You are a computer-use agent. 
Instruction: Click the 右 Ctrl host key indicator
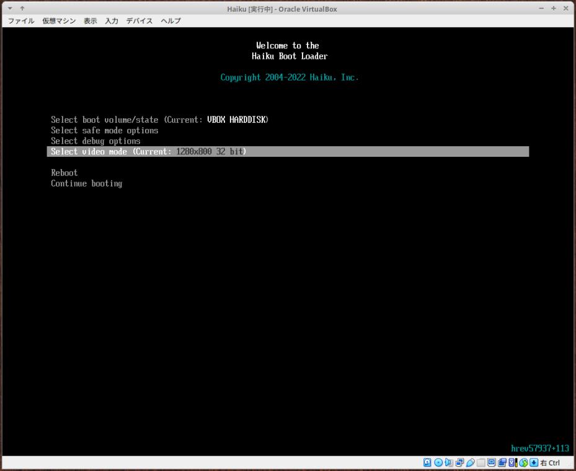coord(550,463)
